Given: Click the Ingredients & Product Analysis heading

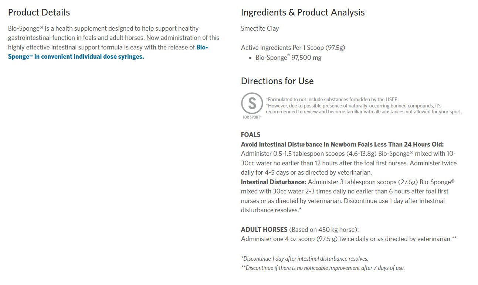Looking at the screenshot, I should tap(302, 12).
